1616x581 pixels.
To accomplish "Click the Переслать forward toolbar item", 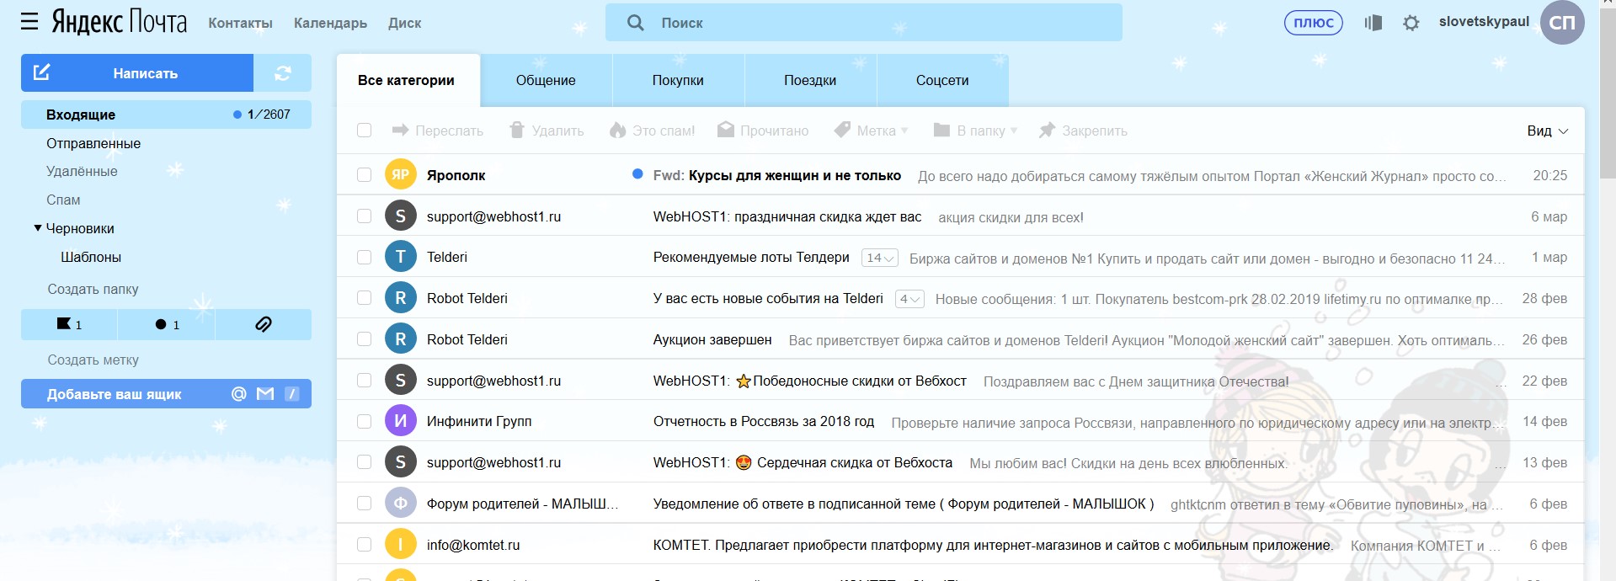I will coord(438,131).
